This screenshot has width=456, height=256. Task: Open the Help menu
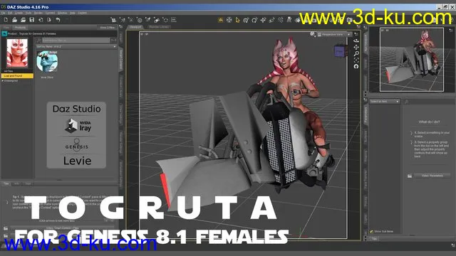pos(73,13)
